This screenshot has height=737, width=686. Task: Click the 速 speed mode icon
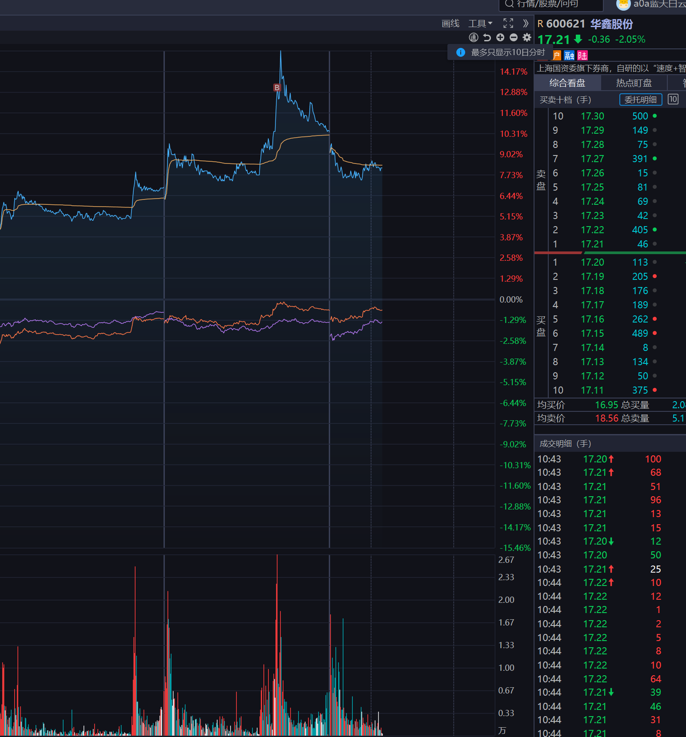click(x=474, y=38)
